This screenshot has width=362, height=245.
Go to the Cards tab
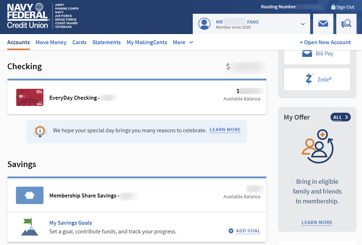coord(79,42)
